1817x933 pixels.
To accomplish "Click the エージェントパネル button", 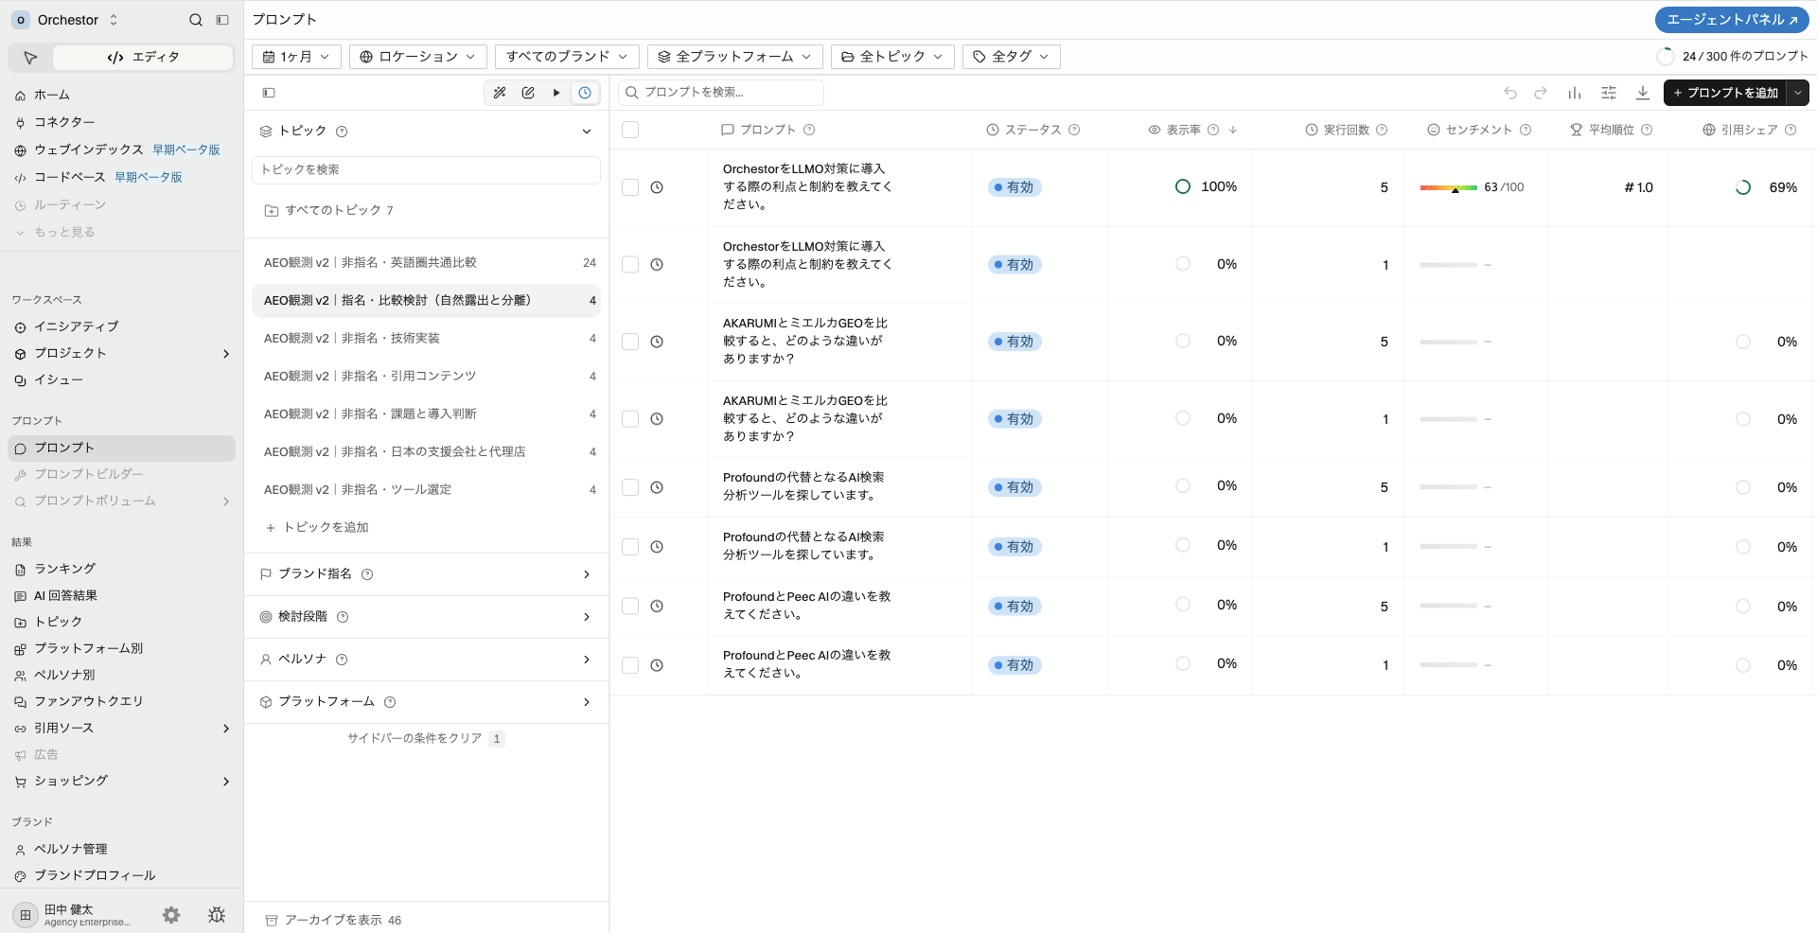I will click(x=1732, y=20).
